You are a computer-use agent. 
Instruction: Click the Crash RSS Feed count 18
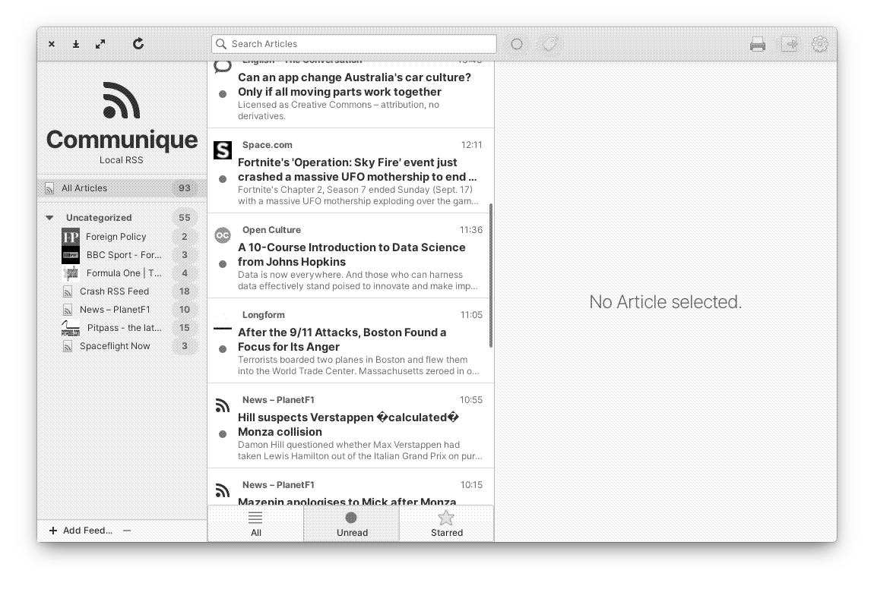185,291
